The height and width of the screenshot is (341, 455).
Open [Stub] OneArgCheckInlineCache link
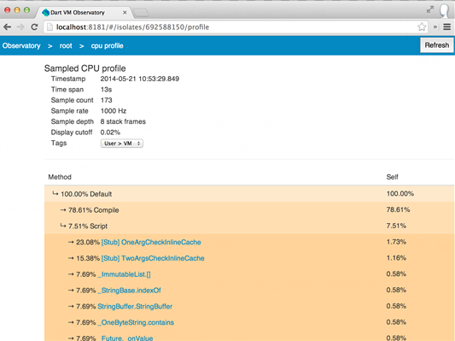(151, 242)
